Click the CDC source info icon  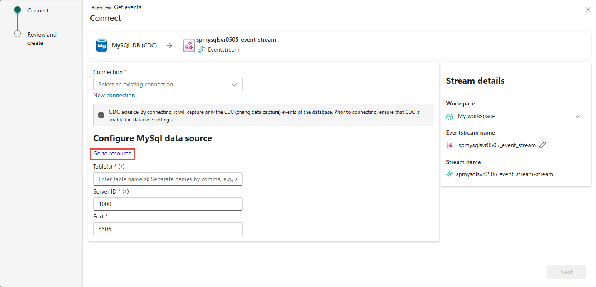pyautogui.click(x=101, y=115)
